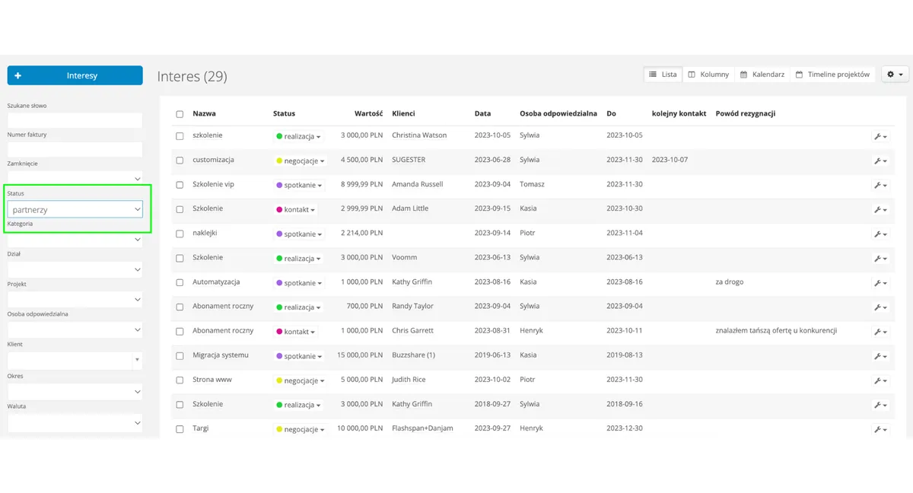Tick checkbox for customizacja row
The width and height of the screenshot is (913, 493).
pos(180,161)
